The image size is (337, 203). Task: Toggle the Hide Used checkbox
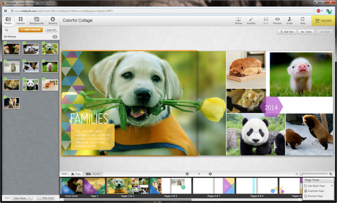click(x=39, y=198)
